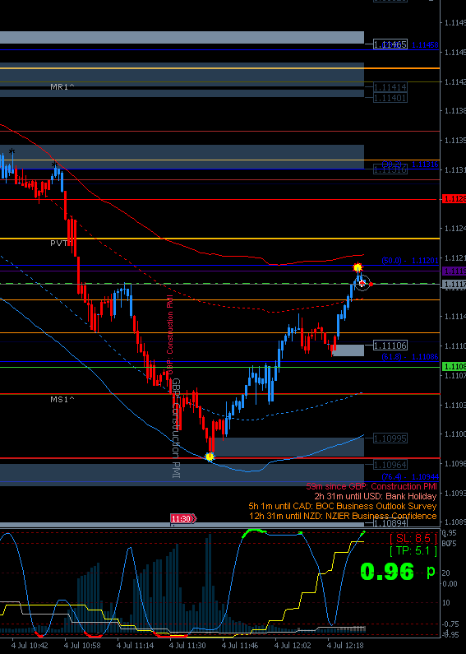Image resolution: width=466 pixels, height=654 pixels.
Task: Click the MS1^ support label
Action: tap(62, 400)
